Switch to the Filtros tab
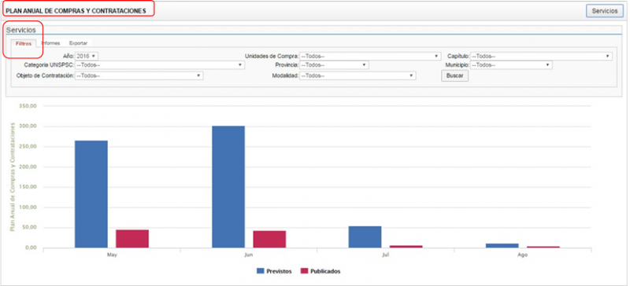The height and width of the screenshot is (286, 630). click(x=24, y=43)
